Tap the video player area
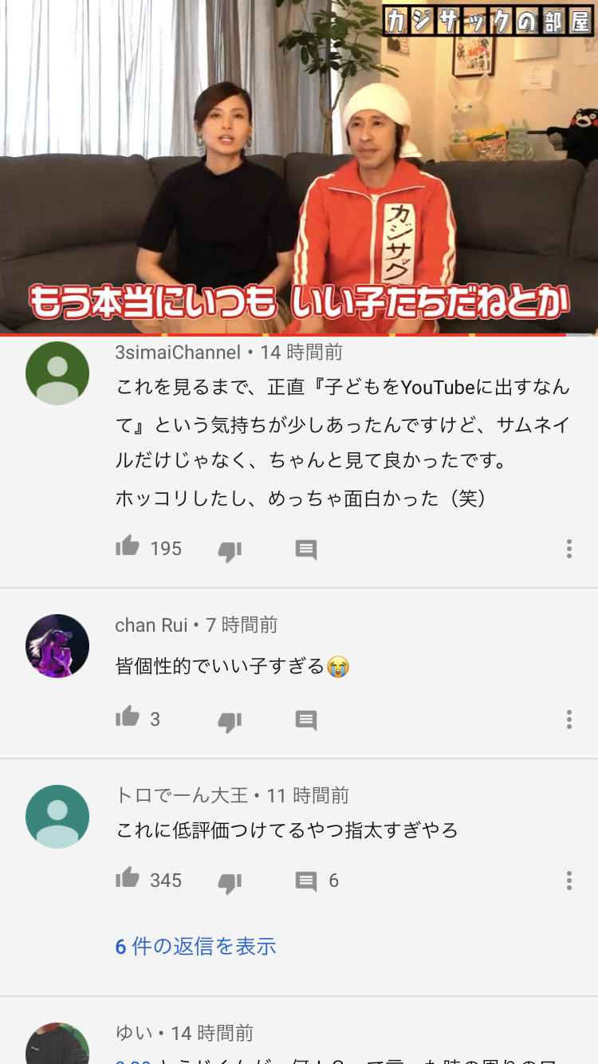Image resolution: width=598 pixels, height=1064 pixels. coord(299,167)
